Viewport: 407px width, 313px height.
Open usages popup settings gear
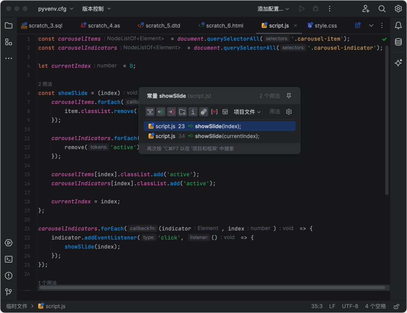point(289,112)
